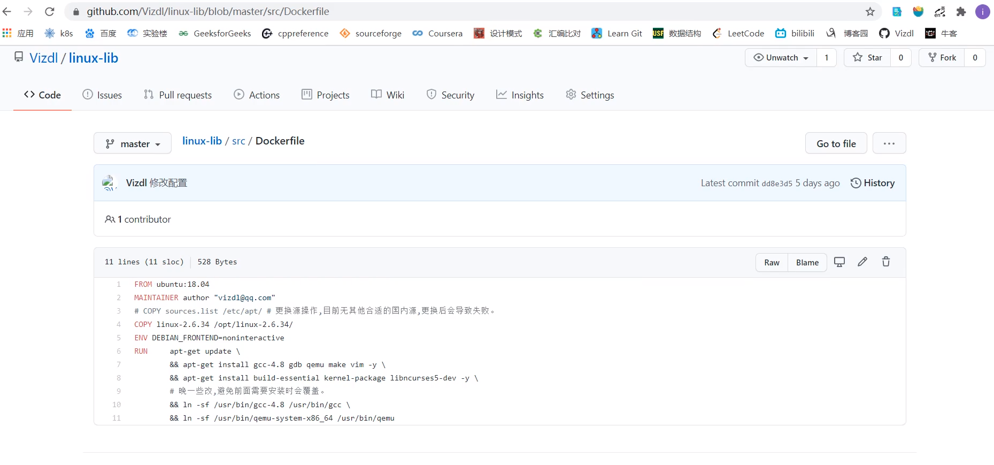Reload the page in browser
The width and height of the screenshot is (994, 465).
coord(49,12)
